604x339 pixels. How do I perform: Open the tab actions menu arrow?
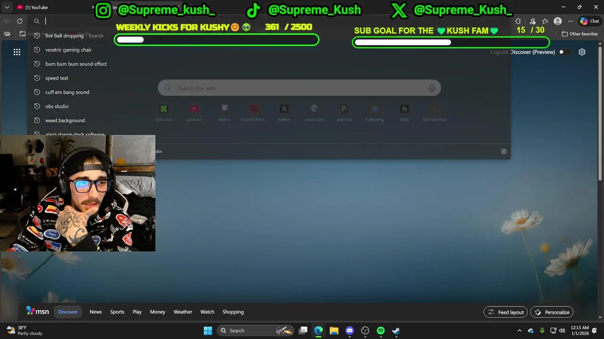tap(7, 7)
